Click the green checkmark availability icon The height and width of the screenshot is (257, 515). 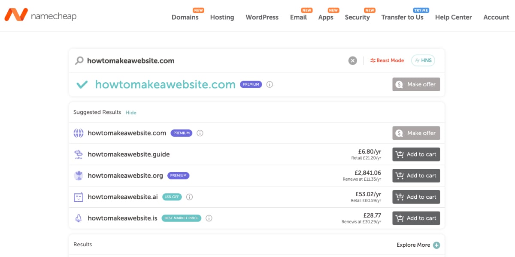(x=82, y=84)
